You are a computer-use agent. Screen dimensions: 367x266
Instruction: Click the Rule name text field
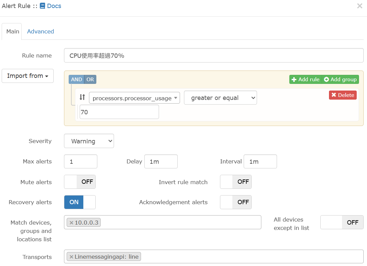point(213,55)
